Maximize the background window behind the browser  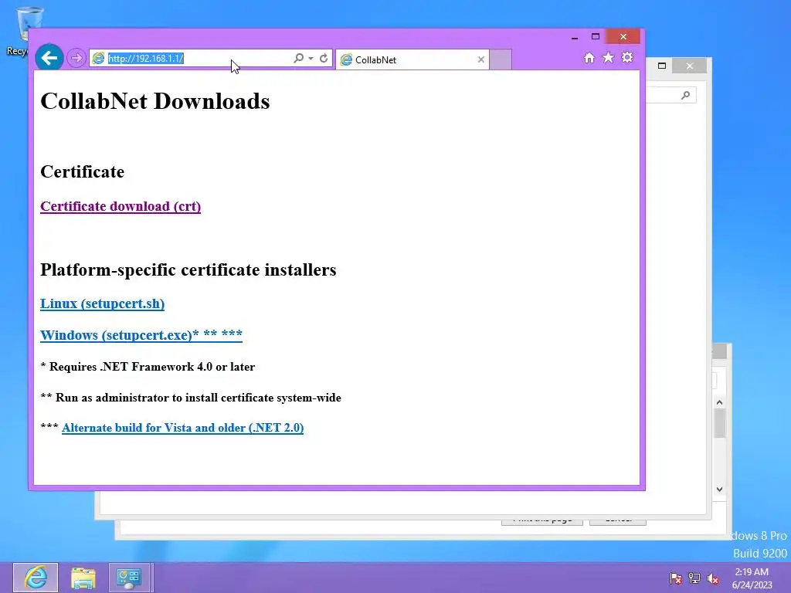coord(662,66)
